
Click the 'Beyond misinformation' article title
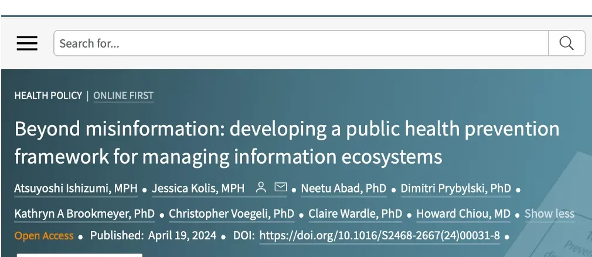point(287,143)
